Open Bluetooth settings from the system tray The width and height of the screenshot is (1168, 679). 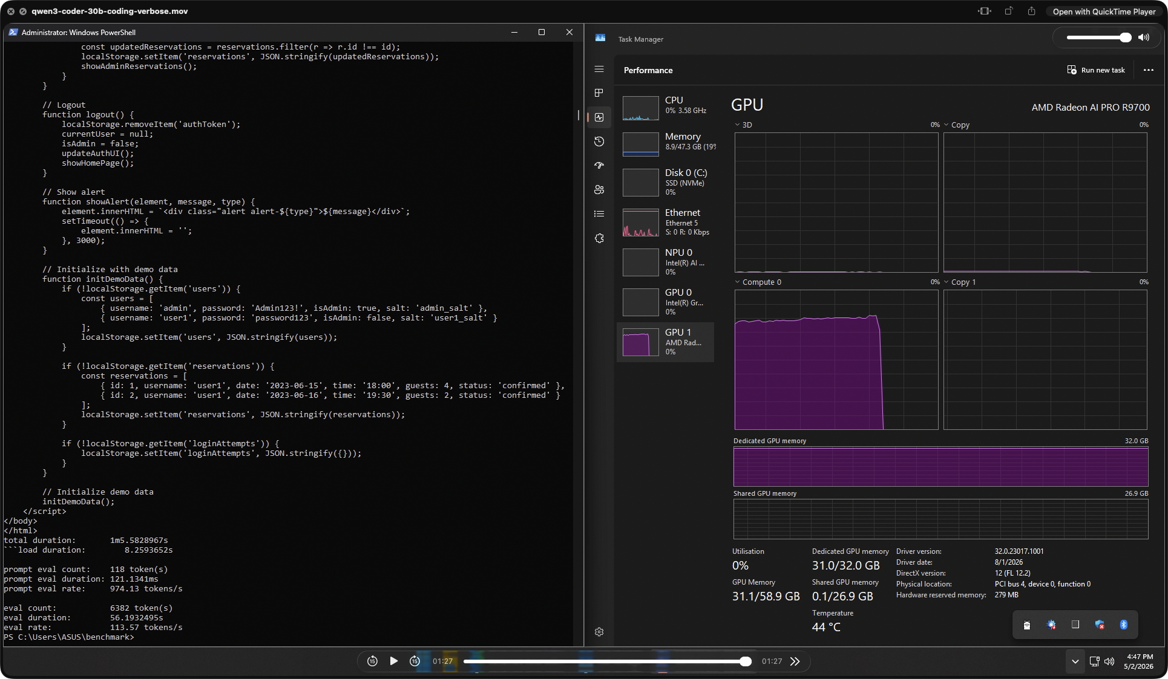[1124, 625]
